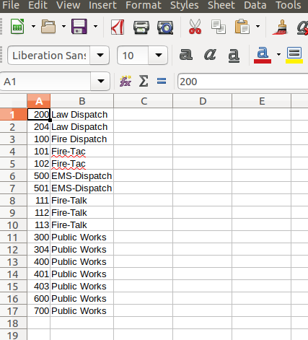Open the Format menu
Screen dimensions: 308x340
pos(144,5)
